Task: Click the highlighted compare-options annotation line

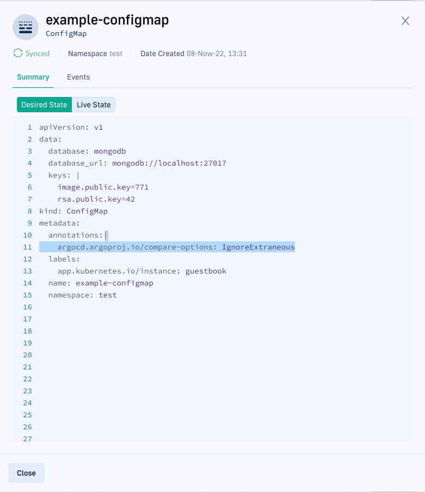Action: (176, 247)
